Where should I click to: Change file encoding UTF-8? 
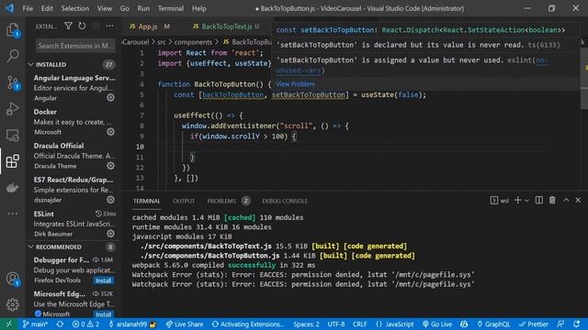tap(336, 324)
